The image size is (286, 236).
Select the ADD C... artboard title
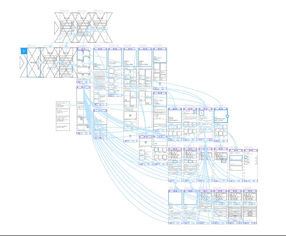[x=204, y=188]
